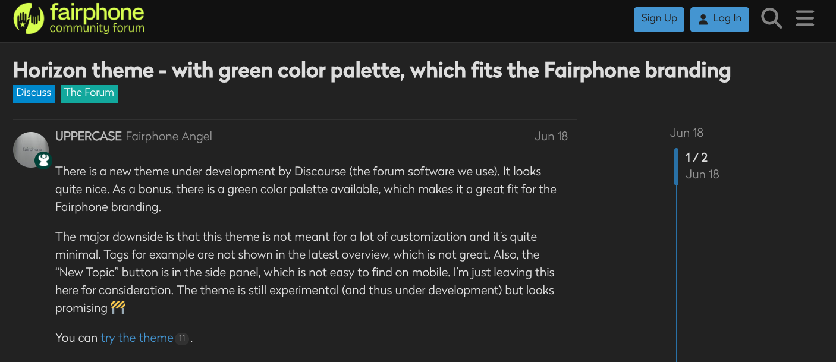Screen dimensions: 836x362
Task: Click the UPPERCASE username link
Action: (x=89, y=137)
